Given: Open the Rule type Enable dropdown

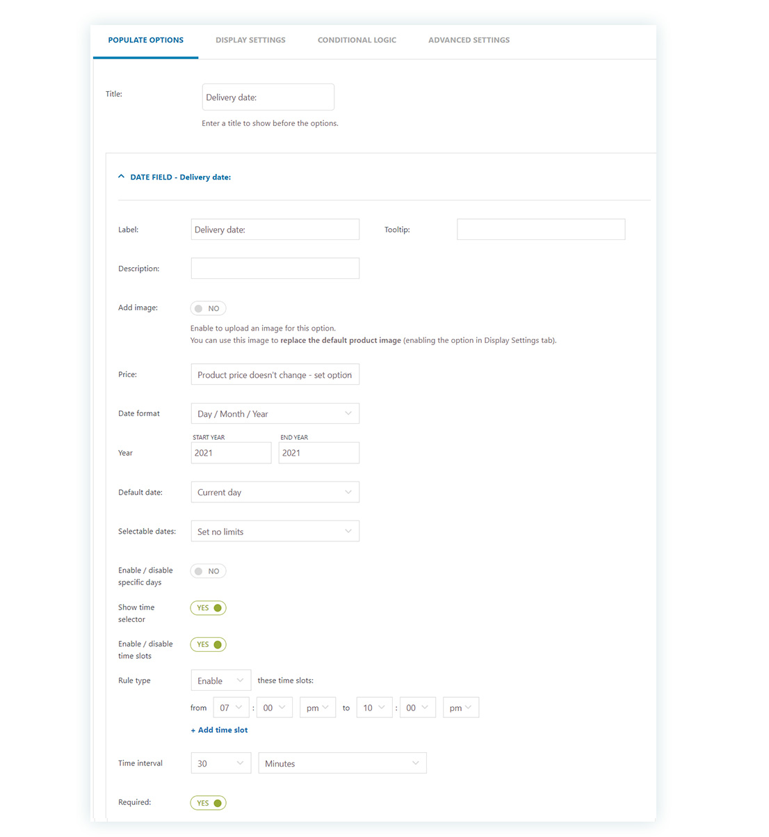Looking at the screenshot, I should click(x=220, y=681).
